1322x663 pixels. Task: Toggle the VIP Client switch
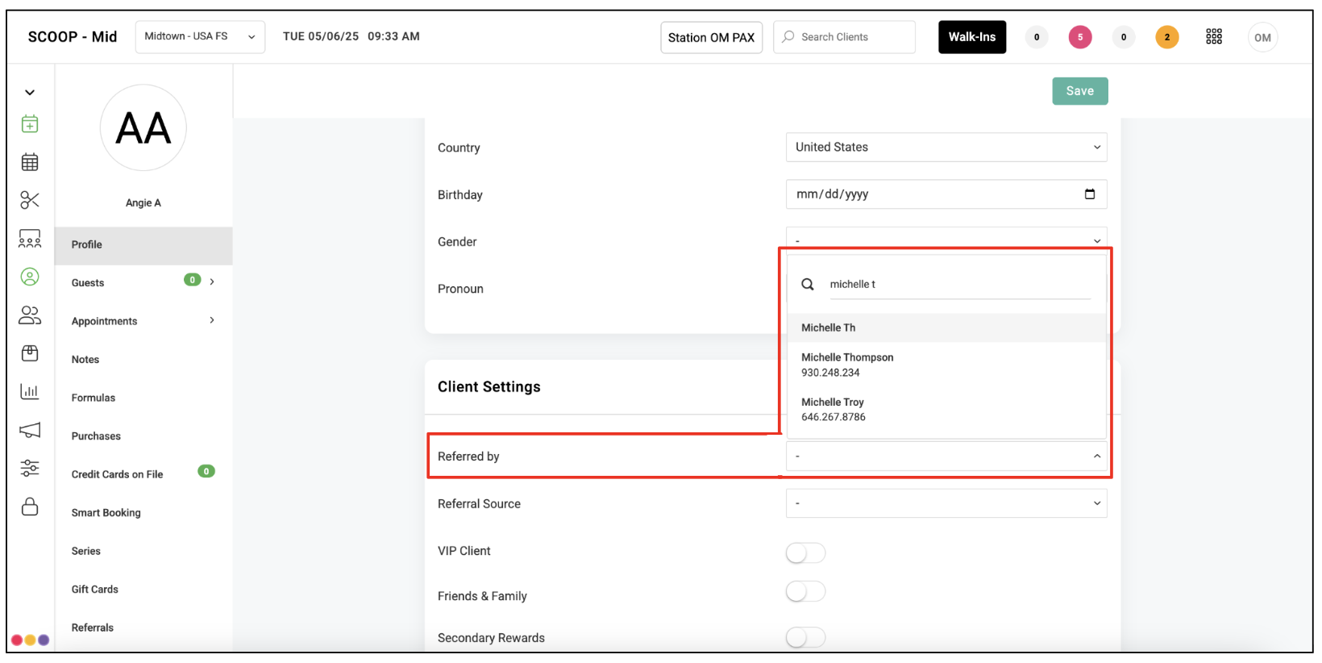coord(805,552)
